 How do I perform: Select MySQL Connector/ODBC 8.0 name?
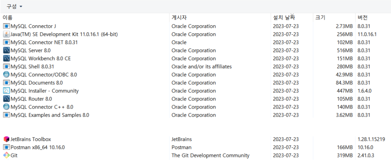44,74
